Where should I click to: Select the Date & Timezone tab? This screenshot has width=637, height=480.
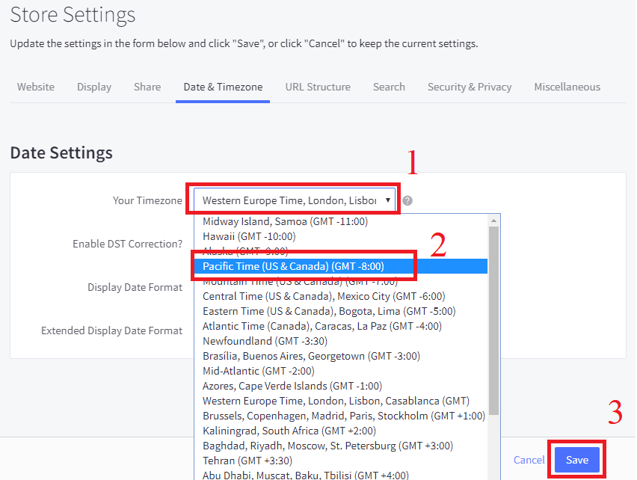point(223,87)
